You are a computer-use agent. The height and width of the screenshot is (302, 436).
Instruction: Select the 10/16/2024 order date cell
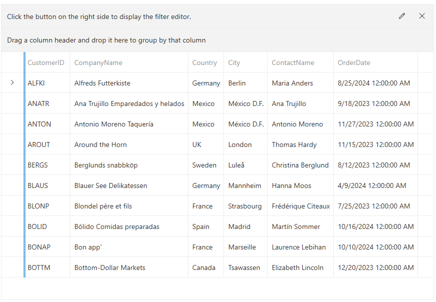pos(376,226)
